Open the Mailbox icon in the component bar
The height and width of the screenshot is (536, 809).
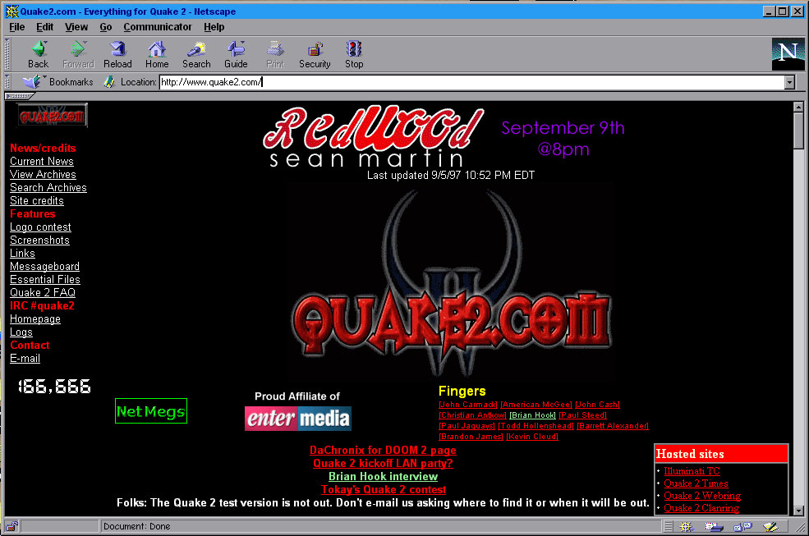point(714,527)
